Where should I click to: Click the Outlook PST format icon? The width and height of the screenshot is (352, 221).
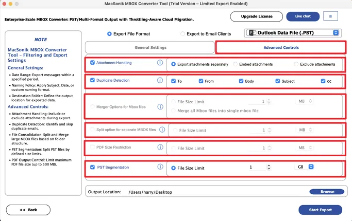(x=253, y=33)
